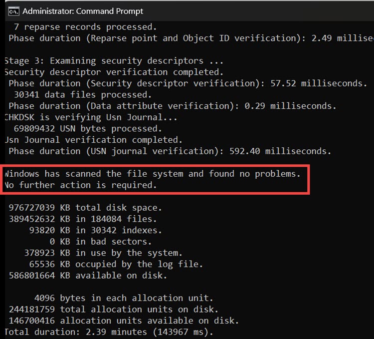Click the Reparse point phase duration line

click(189, 38)
